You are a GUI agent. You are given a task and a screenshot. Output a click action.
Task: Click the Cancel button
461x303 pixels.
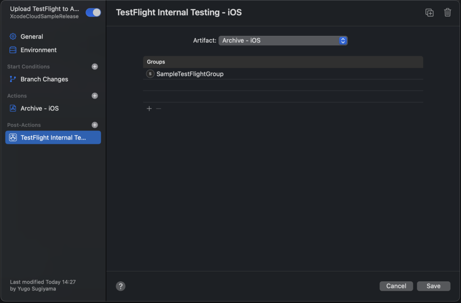click(396, 286)
